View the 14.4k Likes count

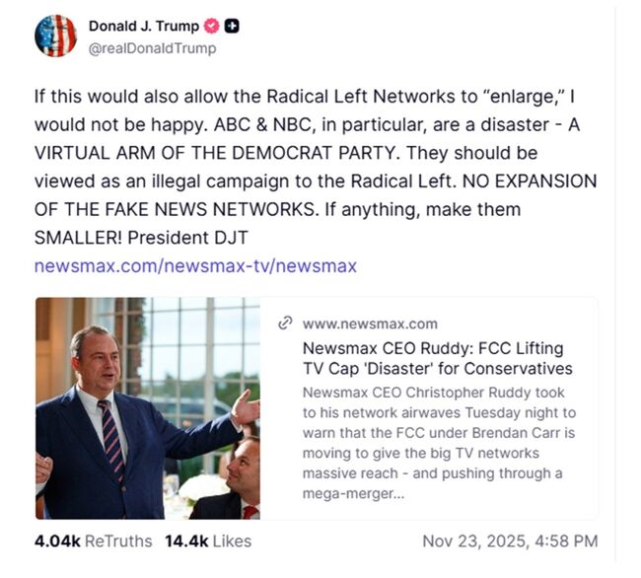pos(207,541)
